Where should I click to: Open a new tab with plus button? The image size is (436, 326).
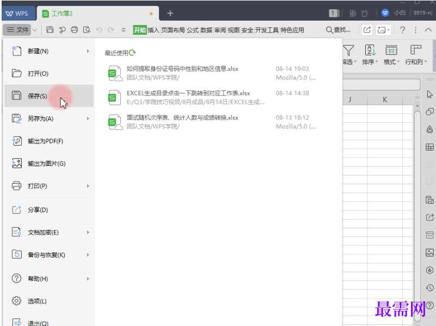point(170,13)
